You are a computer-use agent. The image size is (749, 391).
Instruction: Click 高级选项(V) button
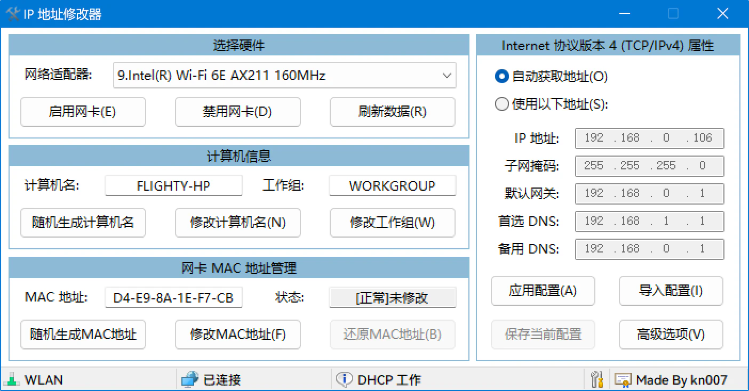[671, 335]
